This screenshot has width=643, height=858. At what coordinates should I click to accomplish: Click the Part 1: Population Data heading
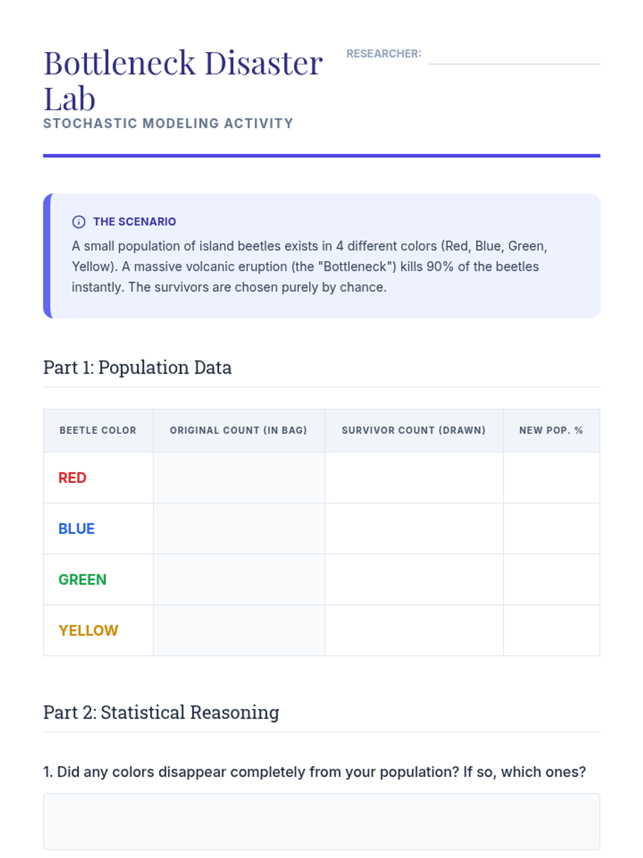coord(137,368)
